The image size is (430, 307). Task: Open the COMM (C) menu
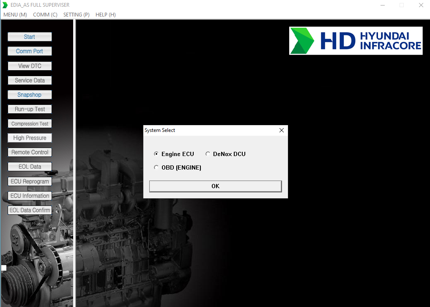[45, 15]
